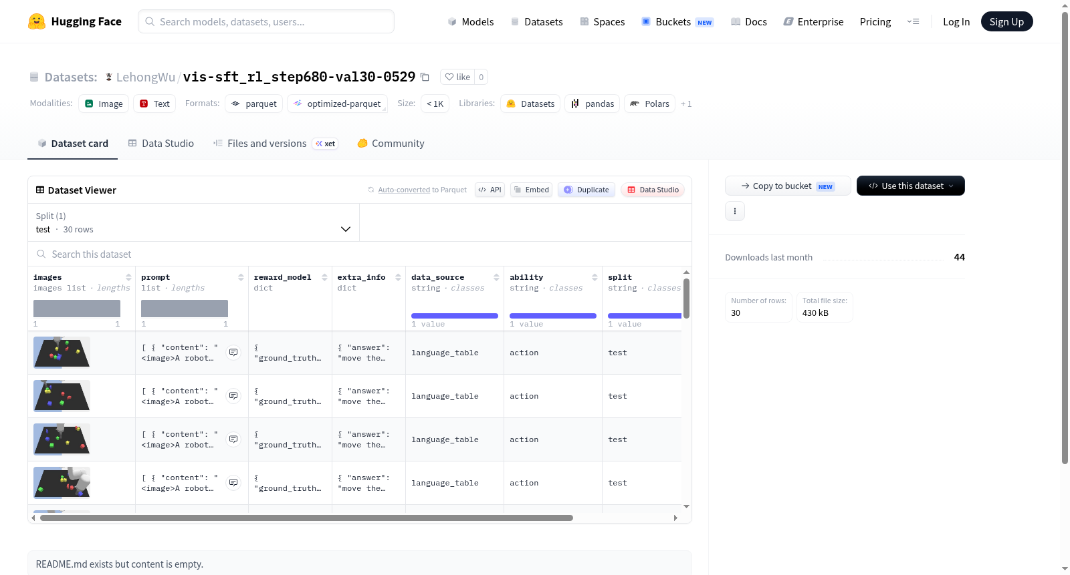The image size is (1070, 575).
Task: Select the pandas library tag
Action: pos(593,104)
